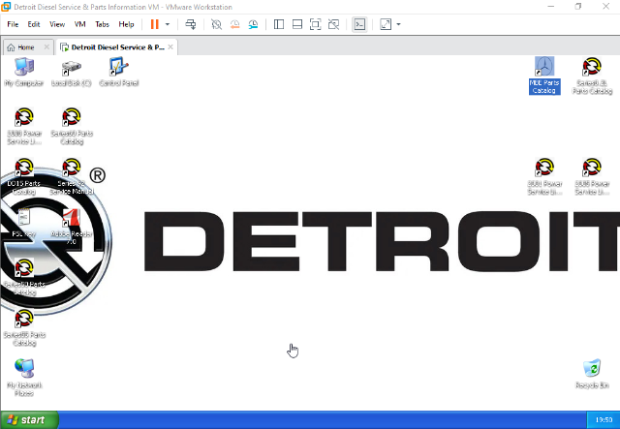This screenshot has height=429, width=620.
Task: Select the My Network Places icon
Action: (x=24, y=378)
